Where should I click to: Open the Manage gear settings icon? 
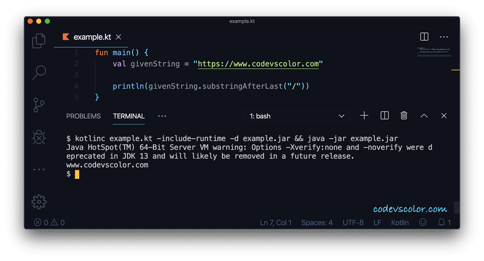39,202
